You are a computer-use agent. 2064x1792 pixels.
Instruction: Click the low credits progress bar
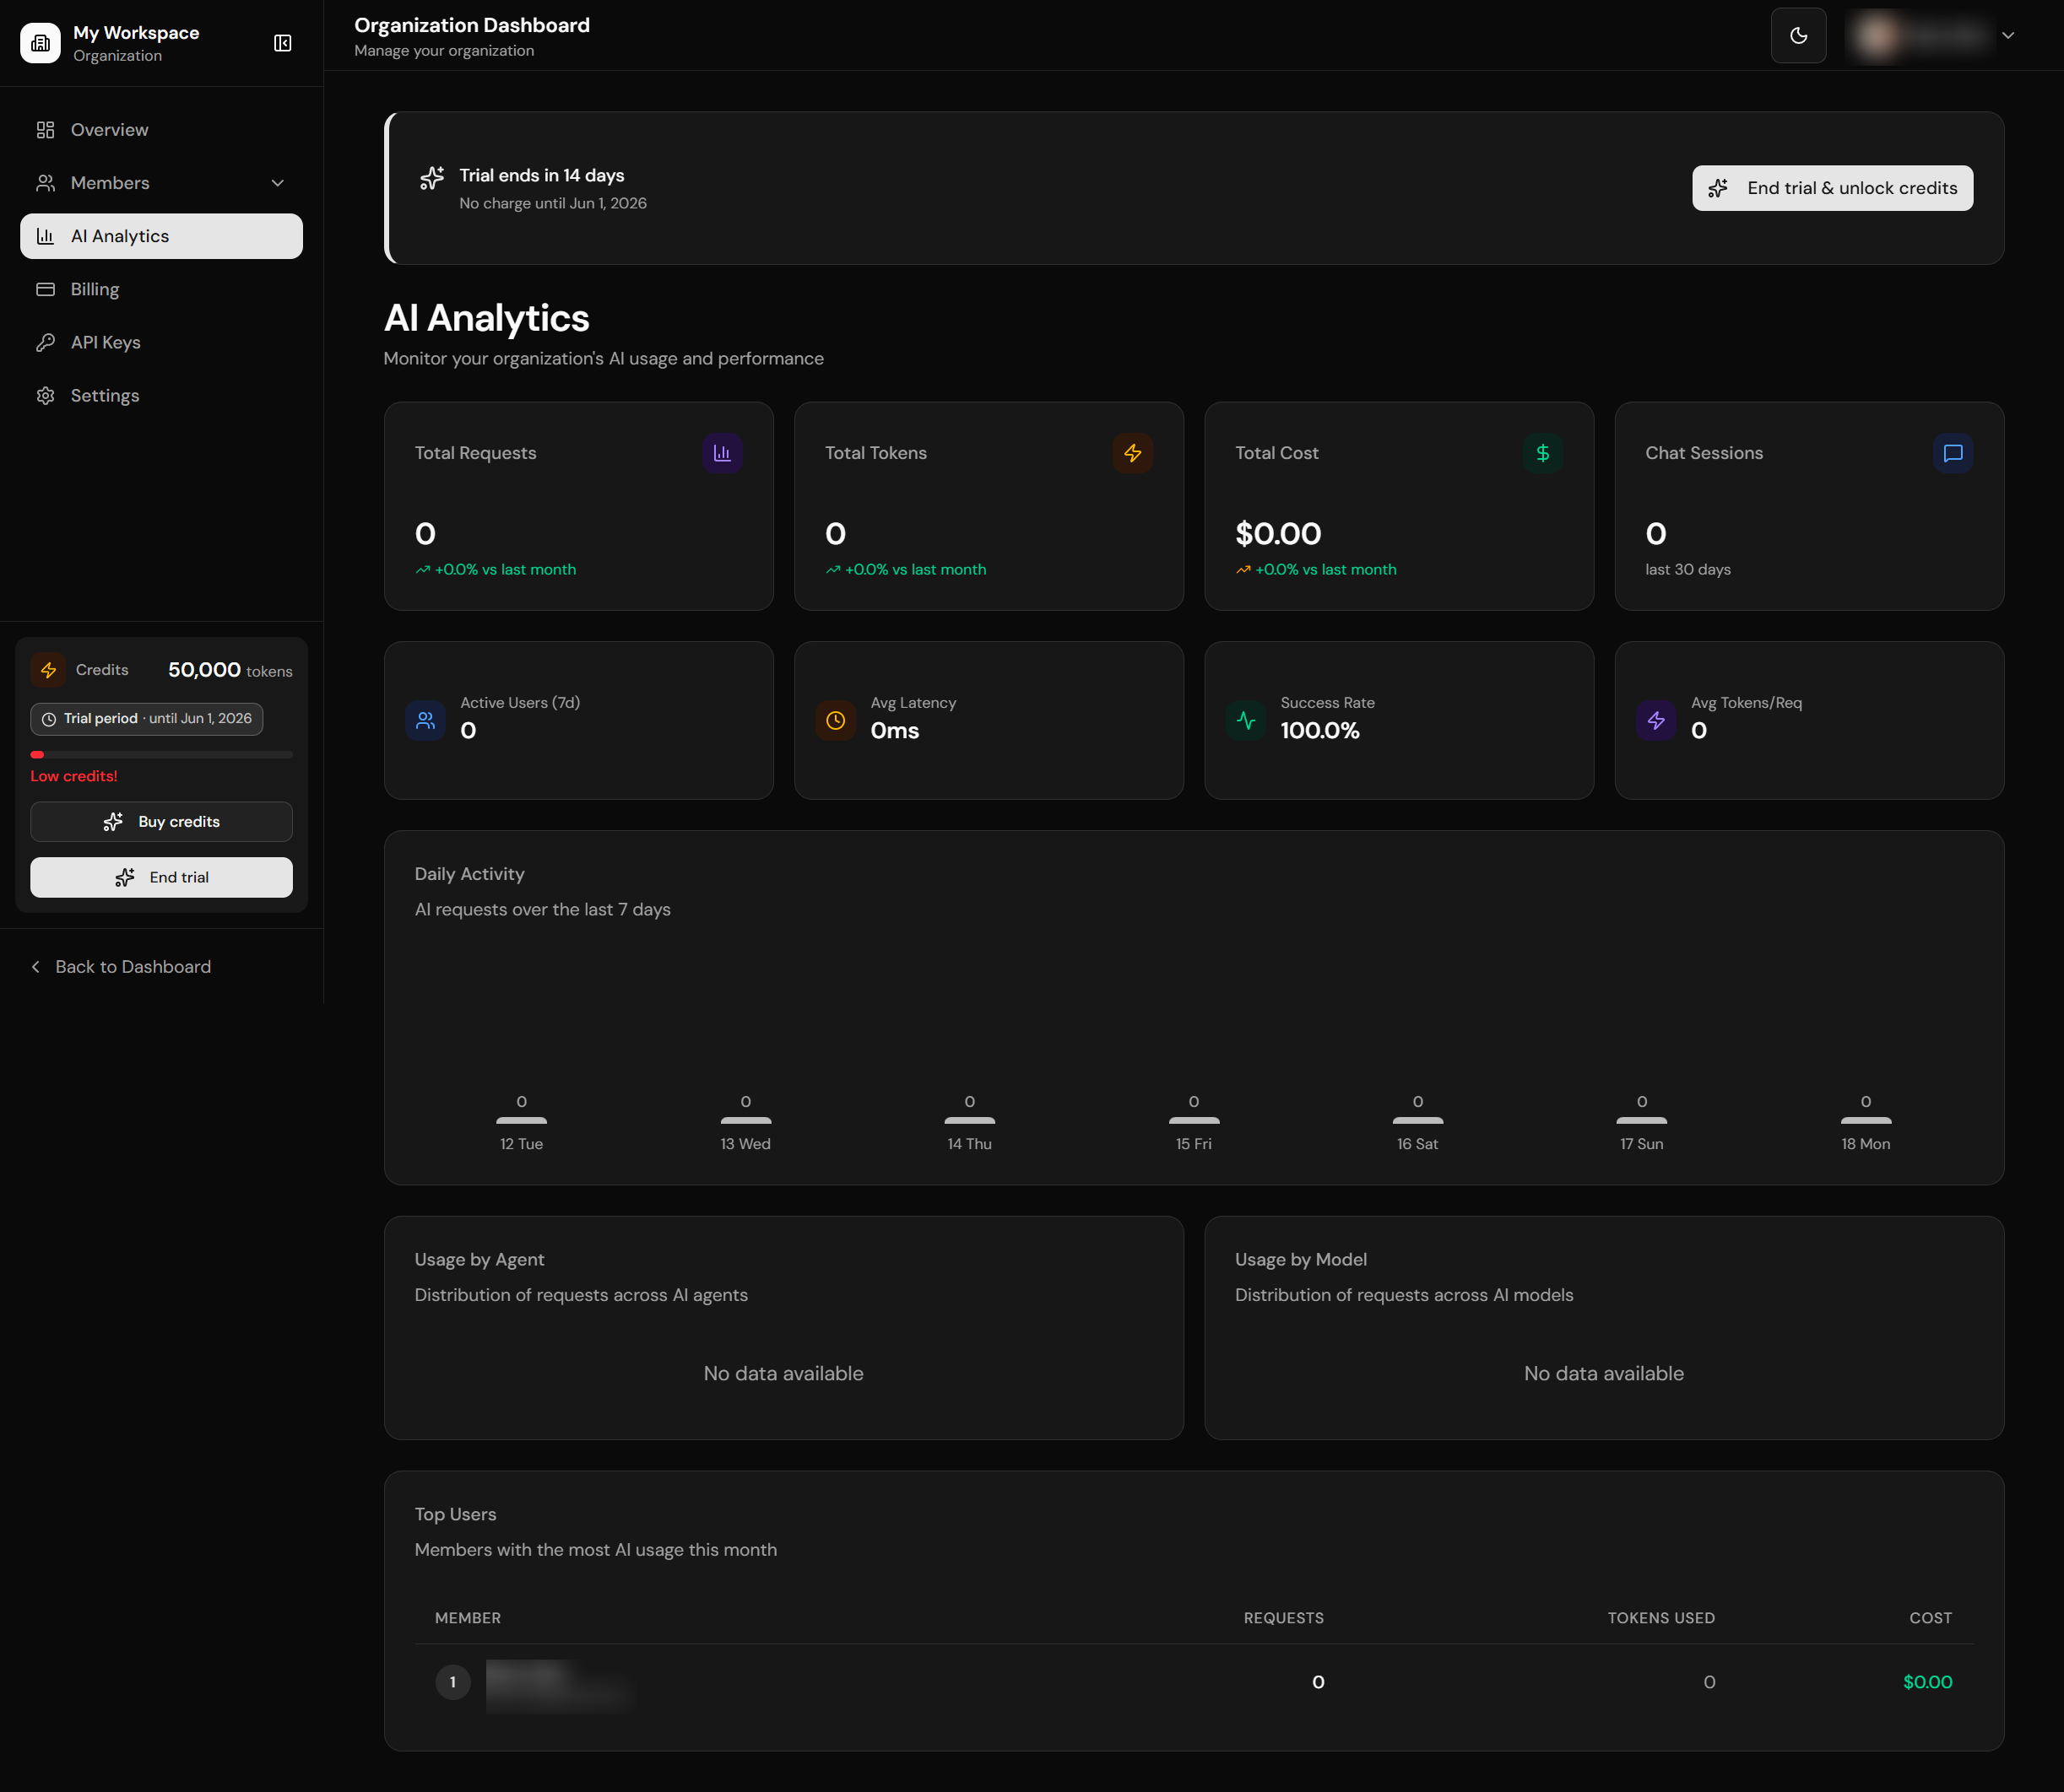click(161, 754)
